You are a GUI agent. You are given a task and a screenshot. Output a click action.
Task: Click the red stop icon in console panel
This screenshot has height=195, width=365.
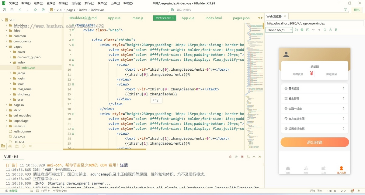[242, 157]
